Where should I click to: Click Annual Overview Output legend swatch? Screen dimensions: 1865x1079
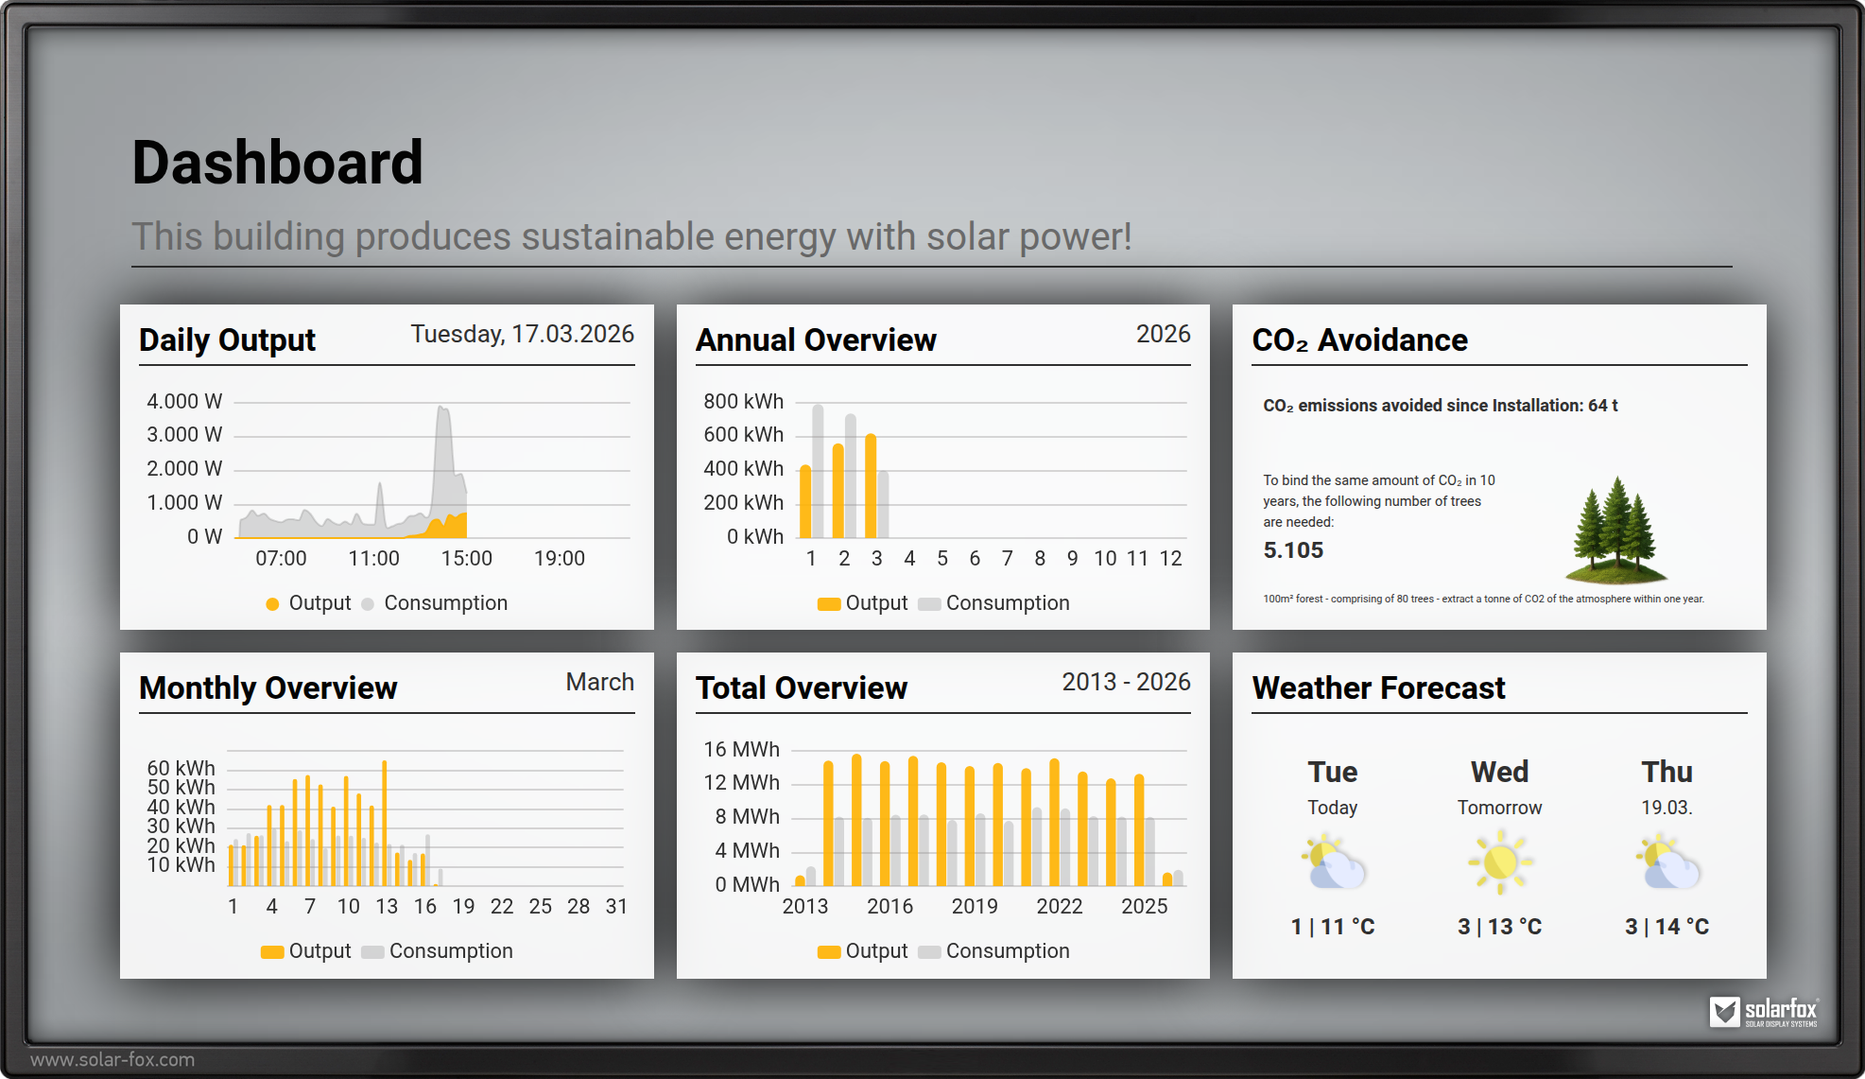point(829,604)
